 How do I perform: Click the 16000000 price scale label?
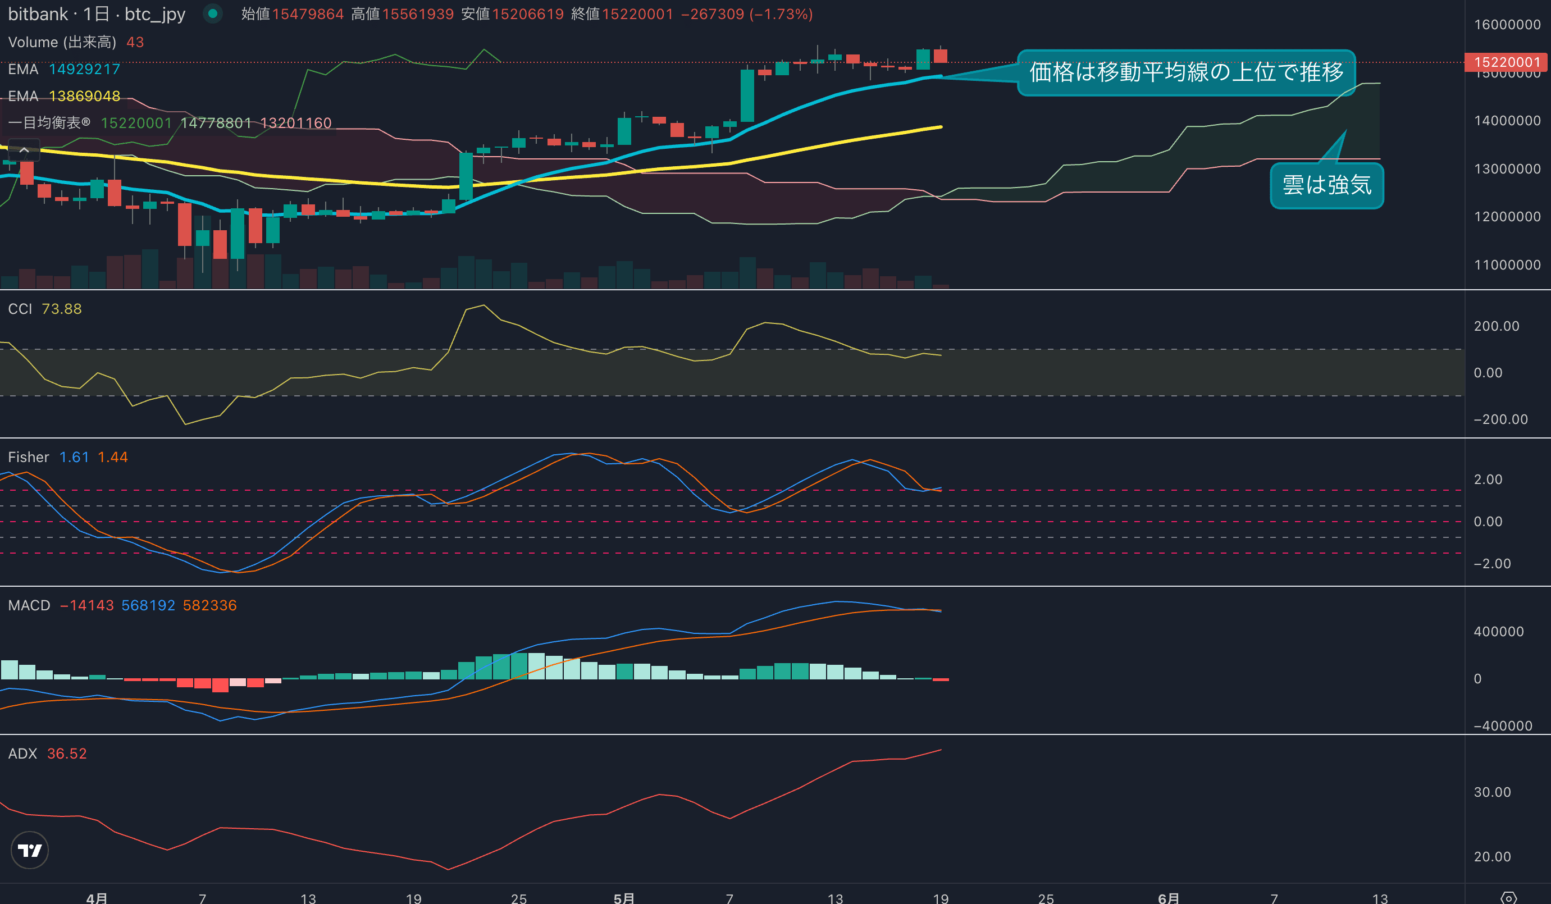tap(1507, 25)
